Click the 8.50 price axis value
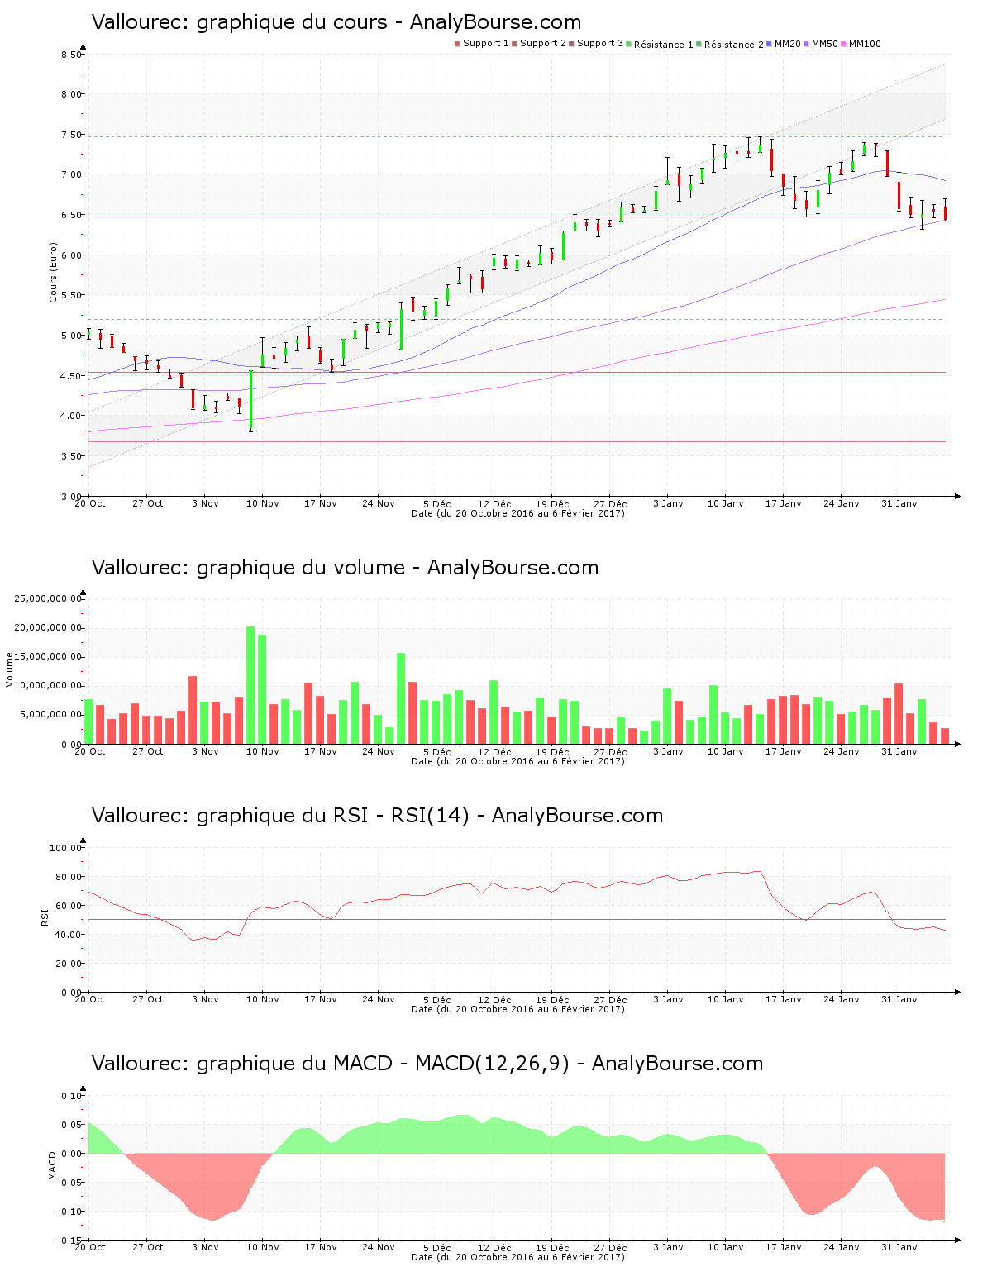Viewport: 992px width, 1281px height. tap(71, 55)
